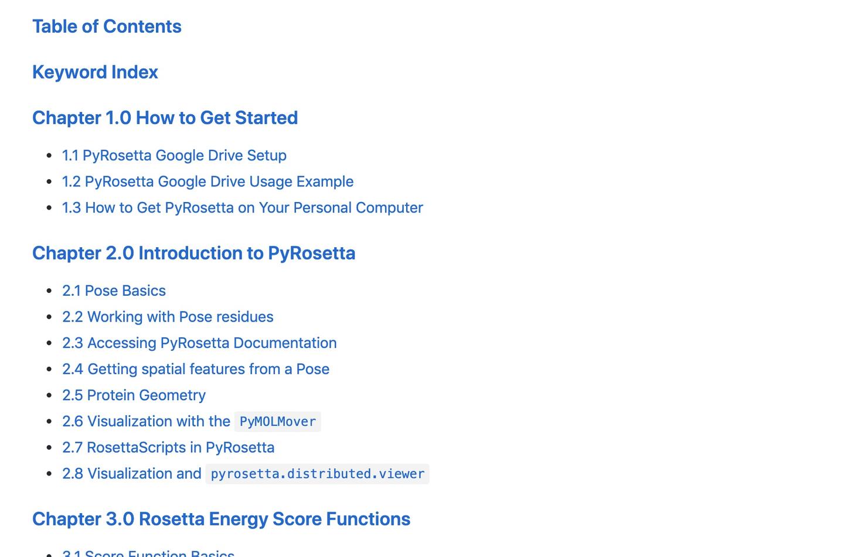Open the 2.1 Pose Basics link
Screen dimensions: 844x557
(x=114, y=291)
